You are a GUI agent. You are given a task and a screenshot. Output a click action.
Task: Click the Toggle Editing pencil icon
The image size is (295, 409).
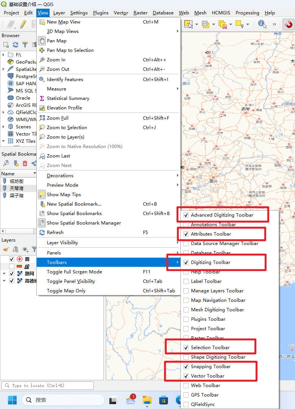tap(23, 24)
